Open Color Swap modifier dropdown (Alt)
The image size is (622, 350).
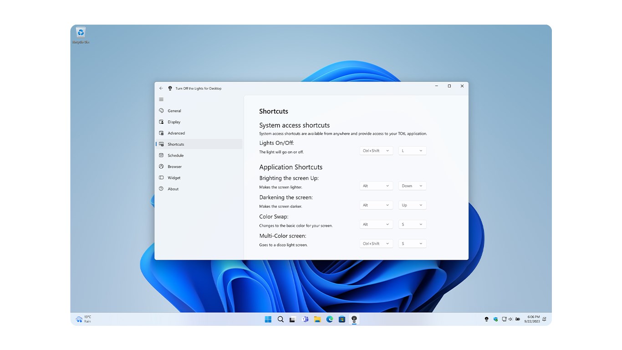click(x=376, y=224)
